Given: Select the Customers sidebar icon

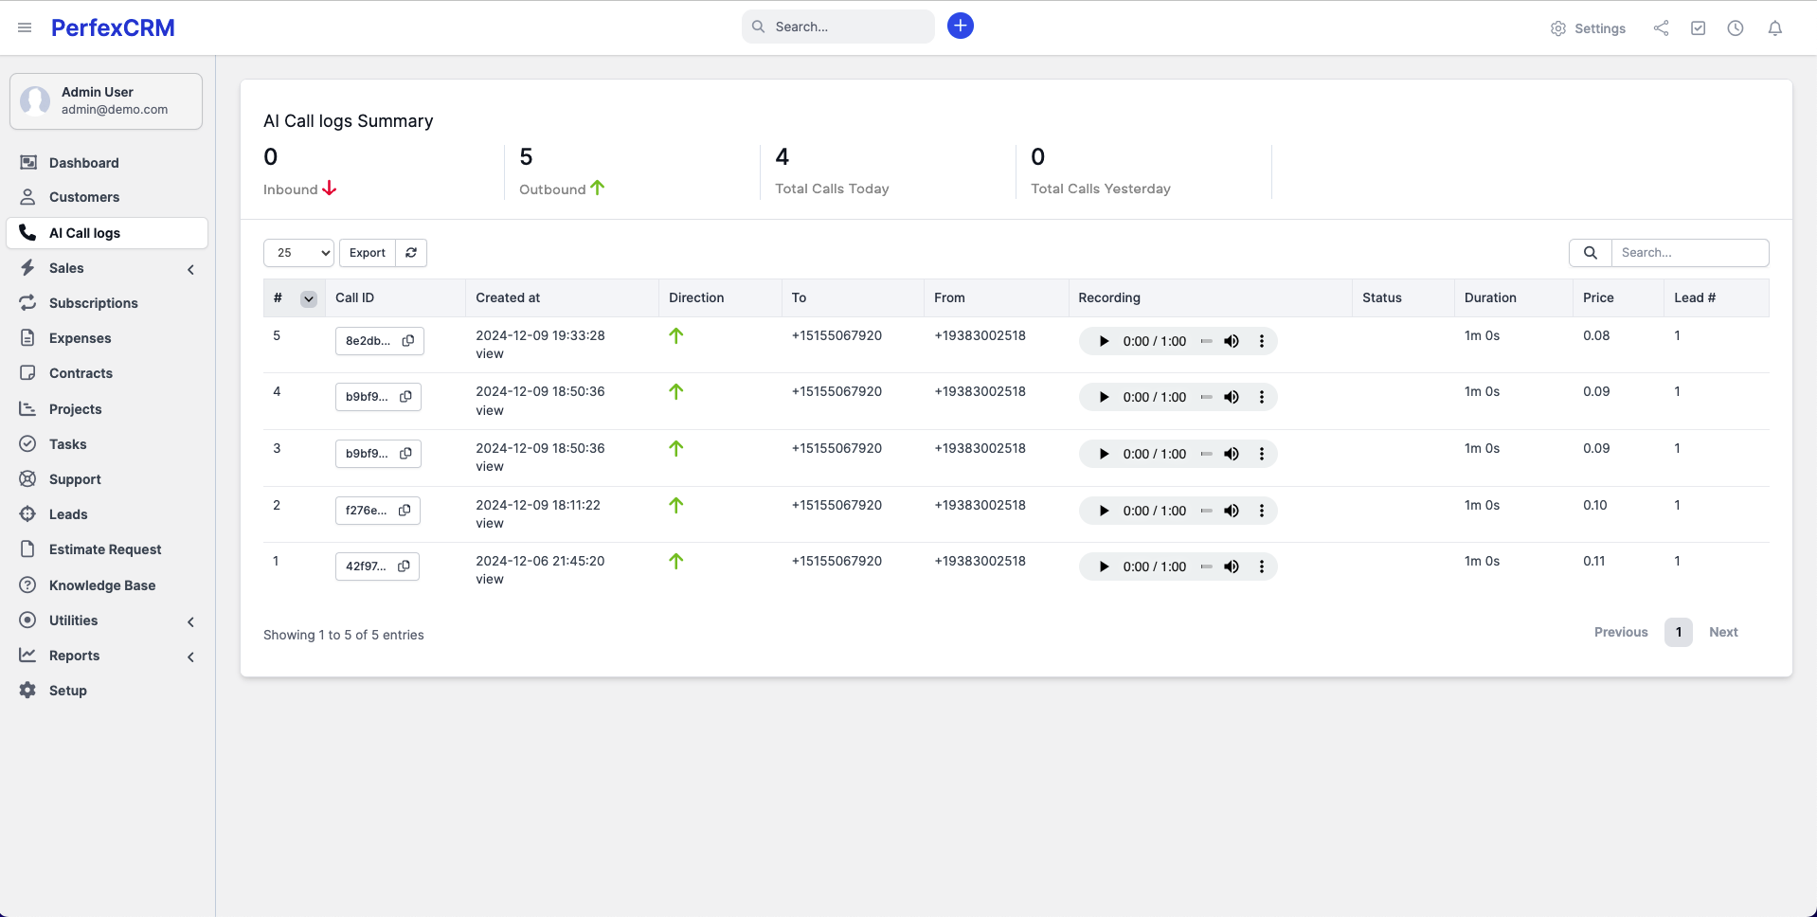Looking at the screenshot, I should click(27, 197).
